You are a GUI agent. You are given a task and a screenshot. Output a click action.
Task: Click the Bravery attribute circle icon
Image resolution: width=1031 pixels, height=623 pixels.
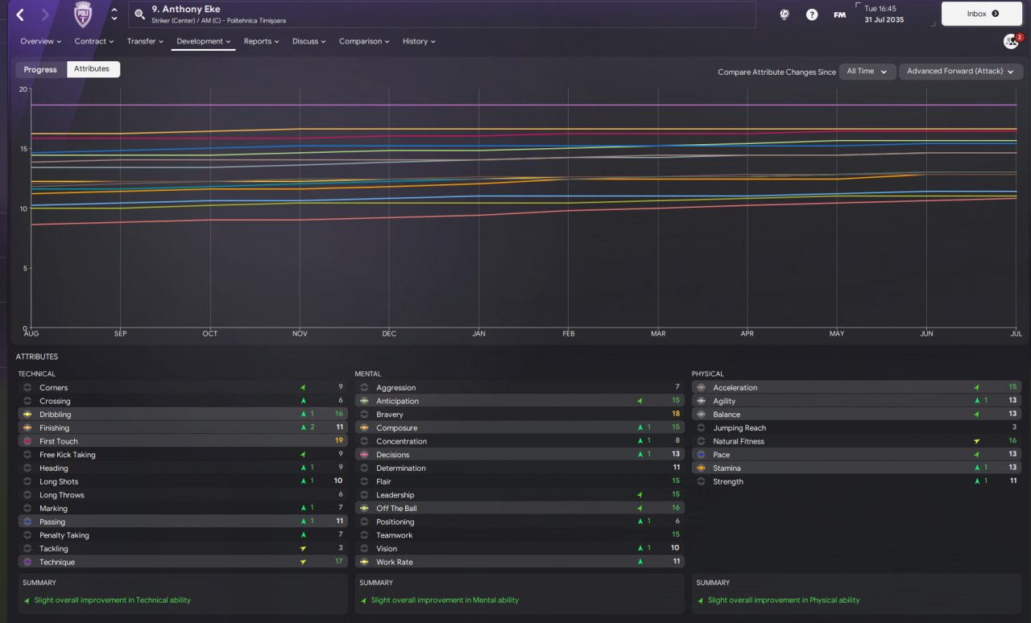(364, 415)
